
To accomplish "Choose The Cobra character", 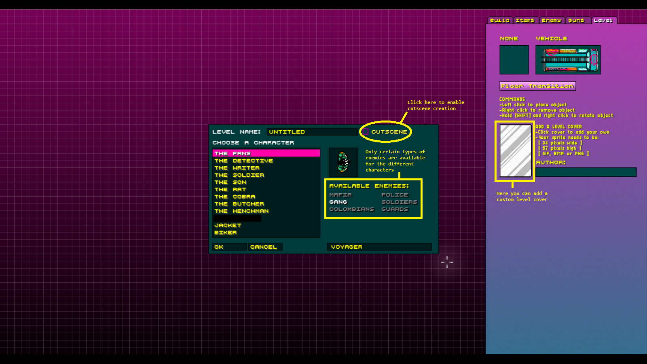I will point(235,197).
